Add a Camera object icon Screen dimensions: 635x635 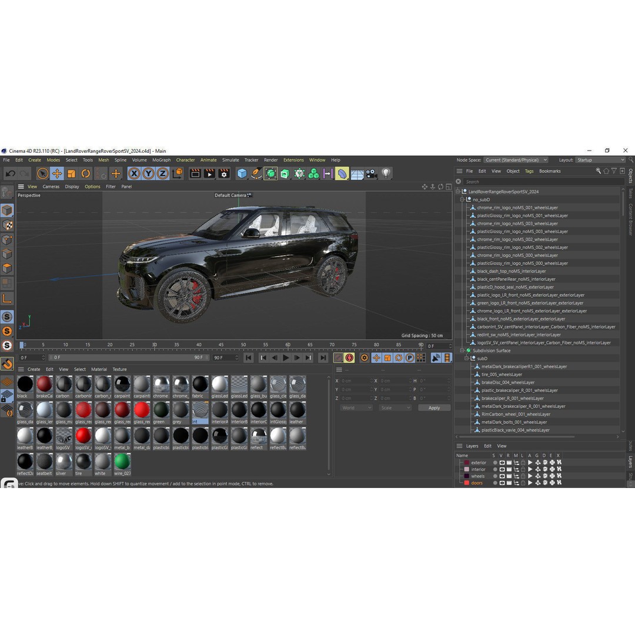[x=371, y=173]
